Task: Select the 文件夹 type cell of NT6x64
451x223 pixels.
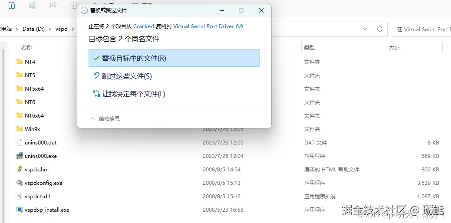Action: (312, 116)
